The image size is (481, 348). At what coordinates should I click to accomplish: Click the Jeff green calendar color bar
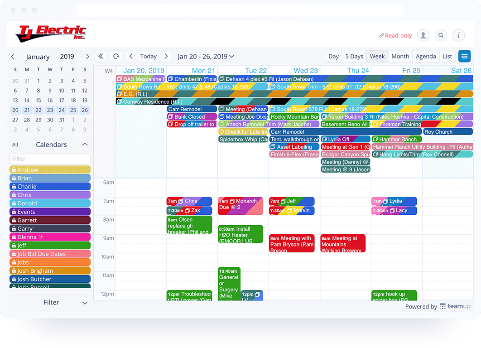(x=50, y=246)
